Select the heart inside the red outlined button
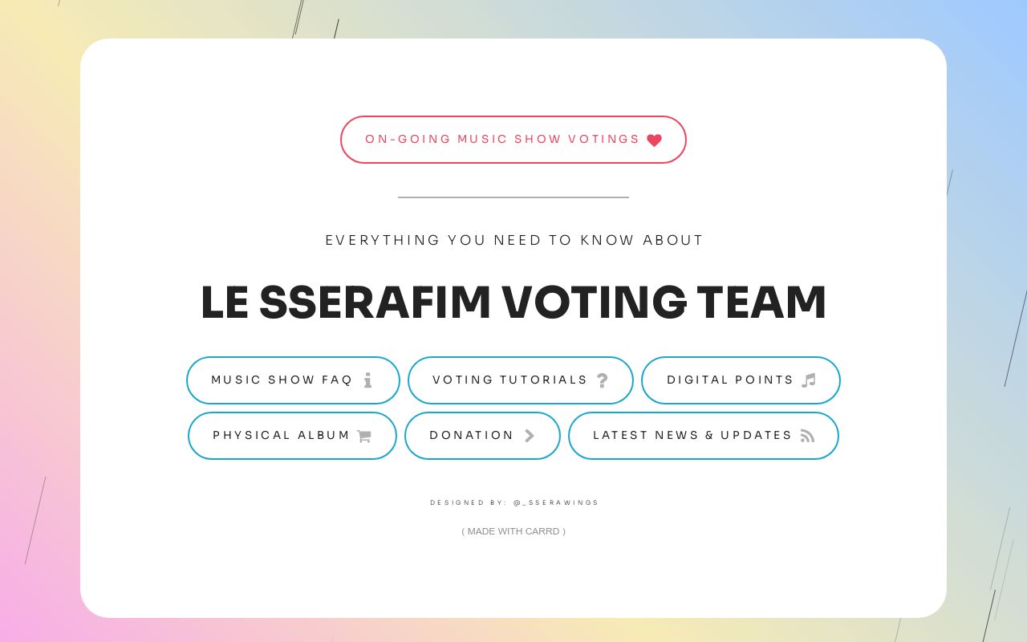 654,140
